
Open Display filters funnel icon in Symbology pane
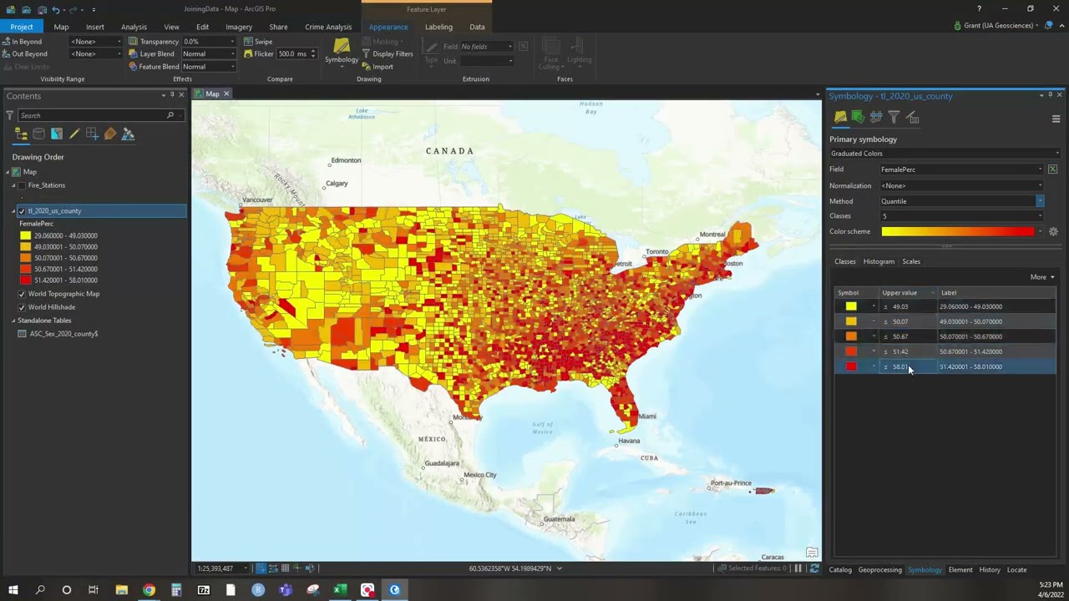tap(894, 117)
